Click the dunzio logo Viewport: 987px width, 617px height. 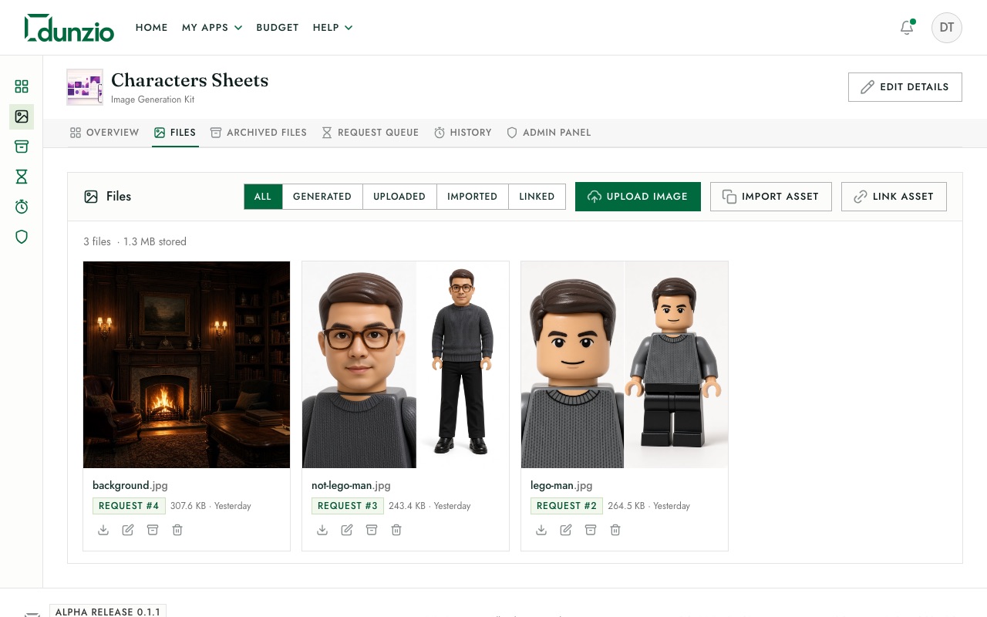click(69, 28)
